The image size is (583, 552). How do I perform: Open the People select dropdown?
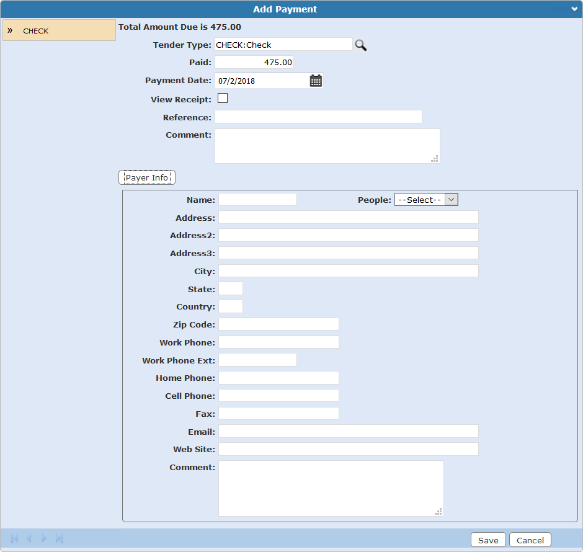click(426, 200)
